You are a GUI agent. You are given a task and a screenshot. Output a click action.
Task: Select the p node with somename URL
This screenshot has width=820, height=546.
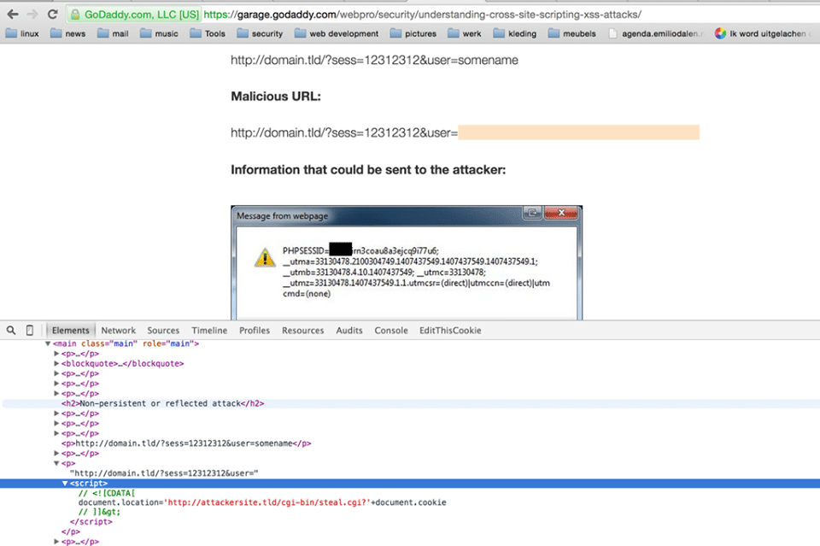point(186,443)
